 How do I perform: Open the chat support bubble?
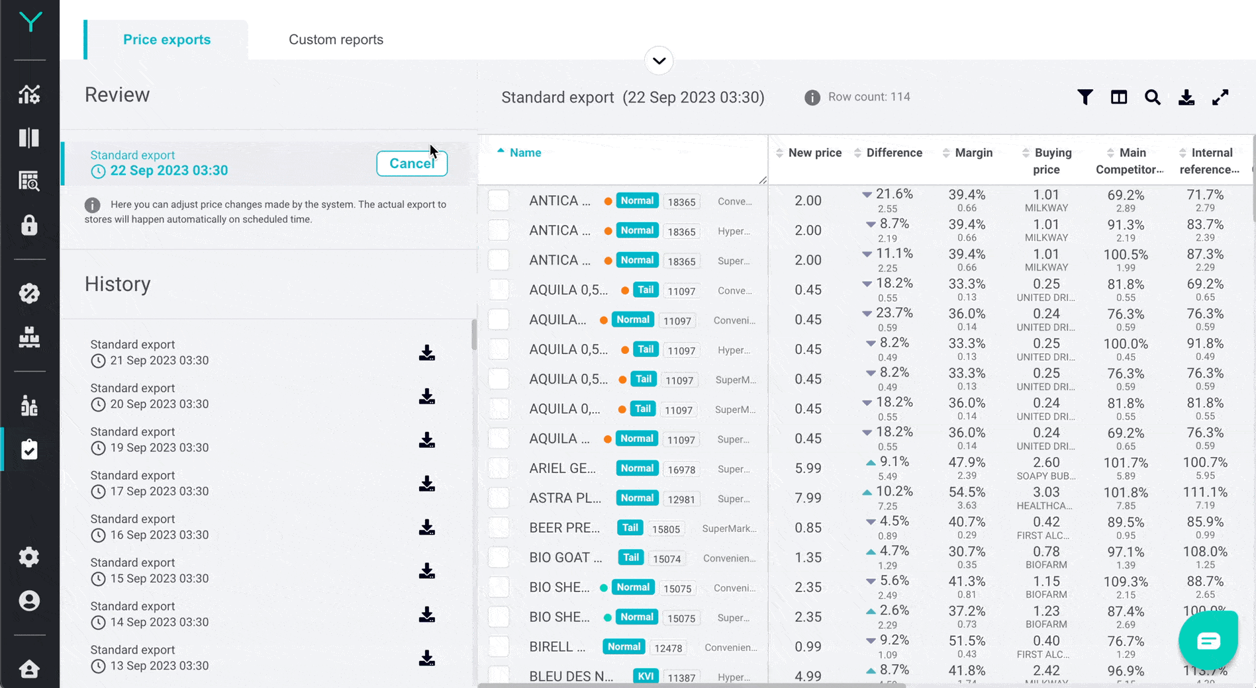[1208, 640]
